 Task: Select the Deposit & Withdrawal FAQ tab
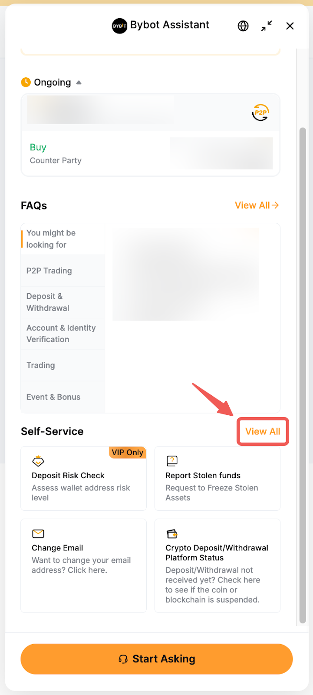pyautogui.click(x=48, y=302)
